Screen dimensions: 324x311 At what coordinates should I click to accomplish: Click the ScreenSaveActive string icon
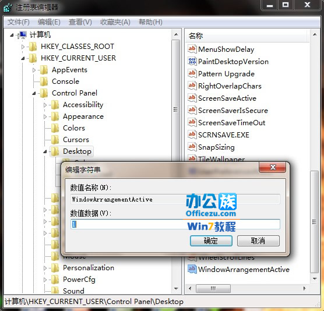192,98
